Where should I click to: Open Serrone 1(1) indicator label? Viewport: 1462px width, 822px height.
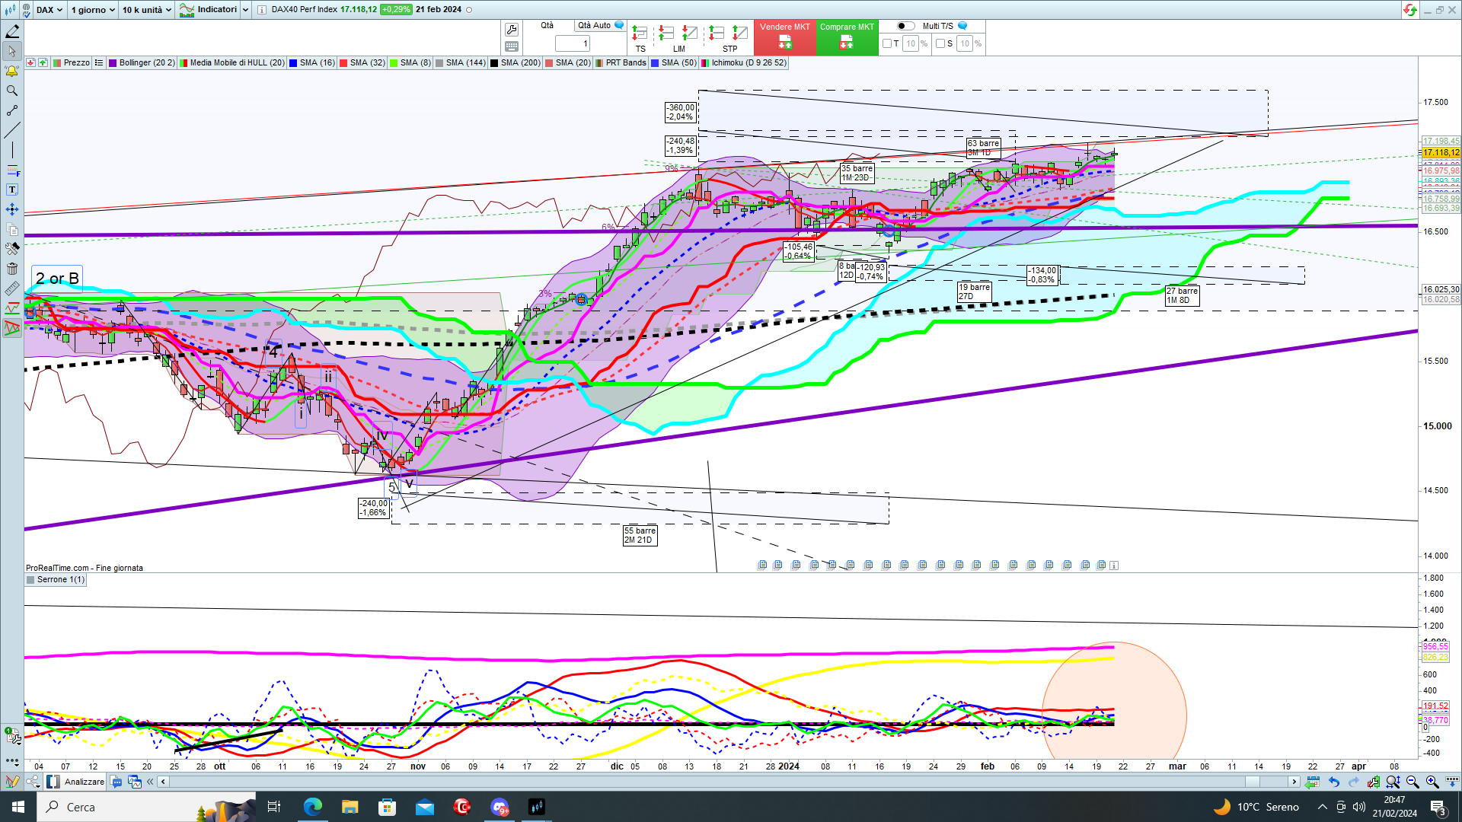click(56, 579)
